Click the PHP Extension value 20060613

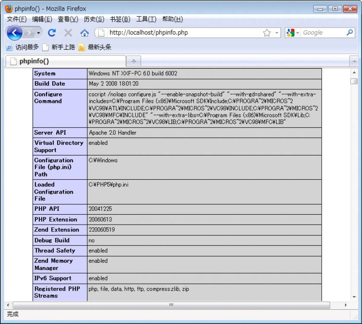click(x=100, y=219)
